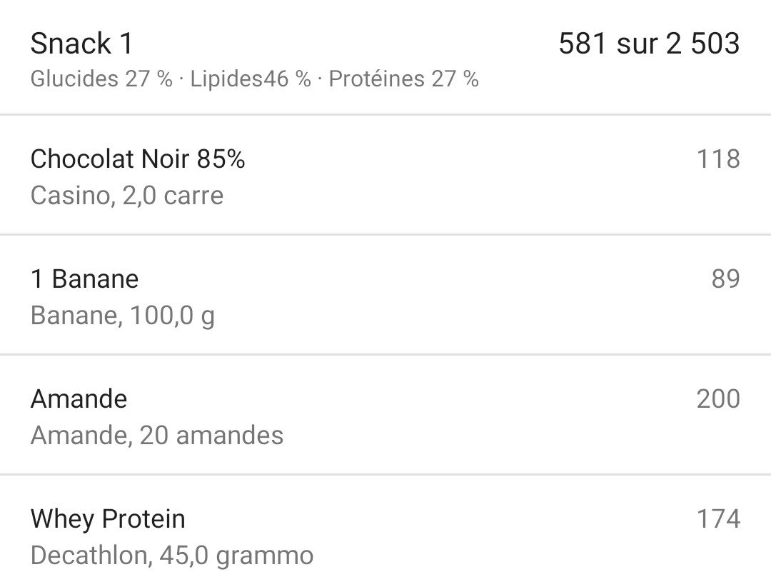
Task: Tap the Banane, 100,0 g serving detail
Action: pyautogui.click(x=122, y=316)
